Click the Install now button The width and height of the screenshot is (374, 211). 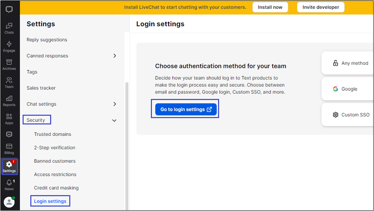coord(270,7)
